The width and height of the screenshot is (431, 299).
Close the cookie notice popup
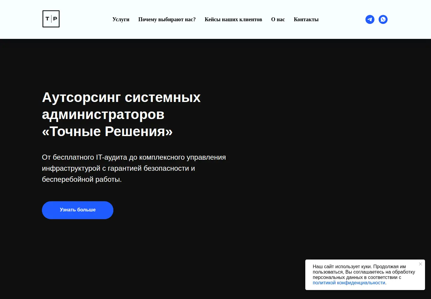(x=421, y=264)
